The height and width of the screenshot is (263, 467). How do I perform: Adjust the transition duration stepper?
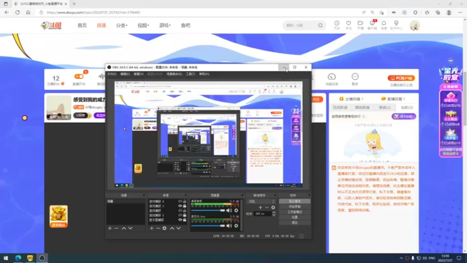pyautogui.click(x=274, y=214)
